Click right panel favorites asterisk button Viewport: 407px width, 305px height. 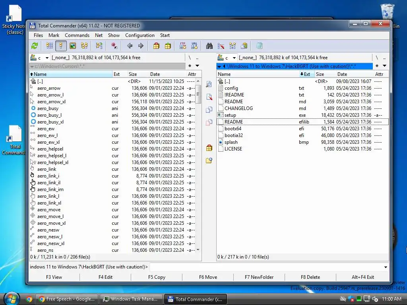[377, 66]
